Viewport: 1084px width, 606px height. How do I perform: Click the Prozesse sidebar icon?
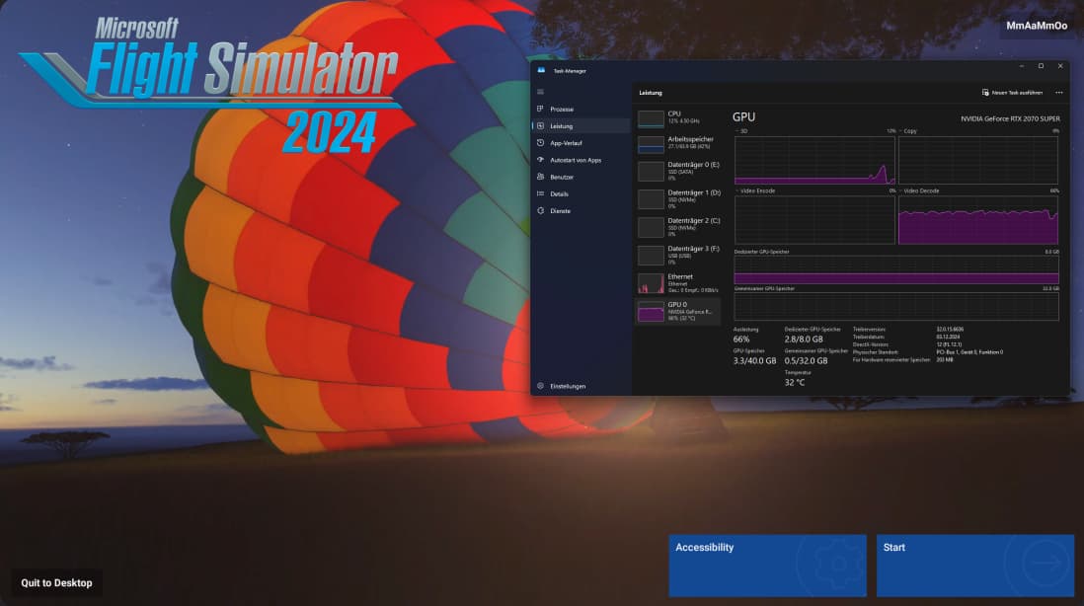point(541,110)
